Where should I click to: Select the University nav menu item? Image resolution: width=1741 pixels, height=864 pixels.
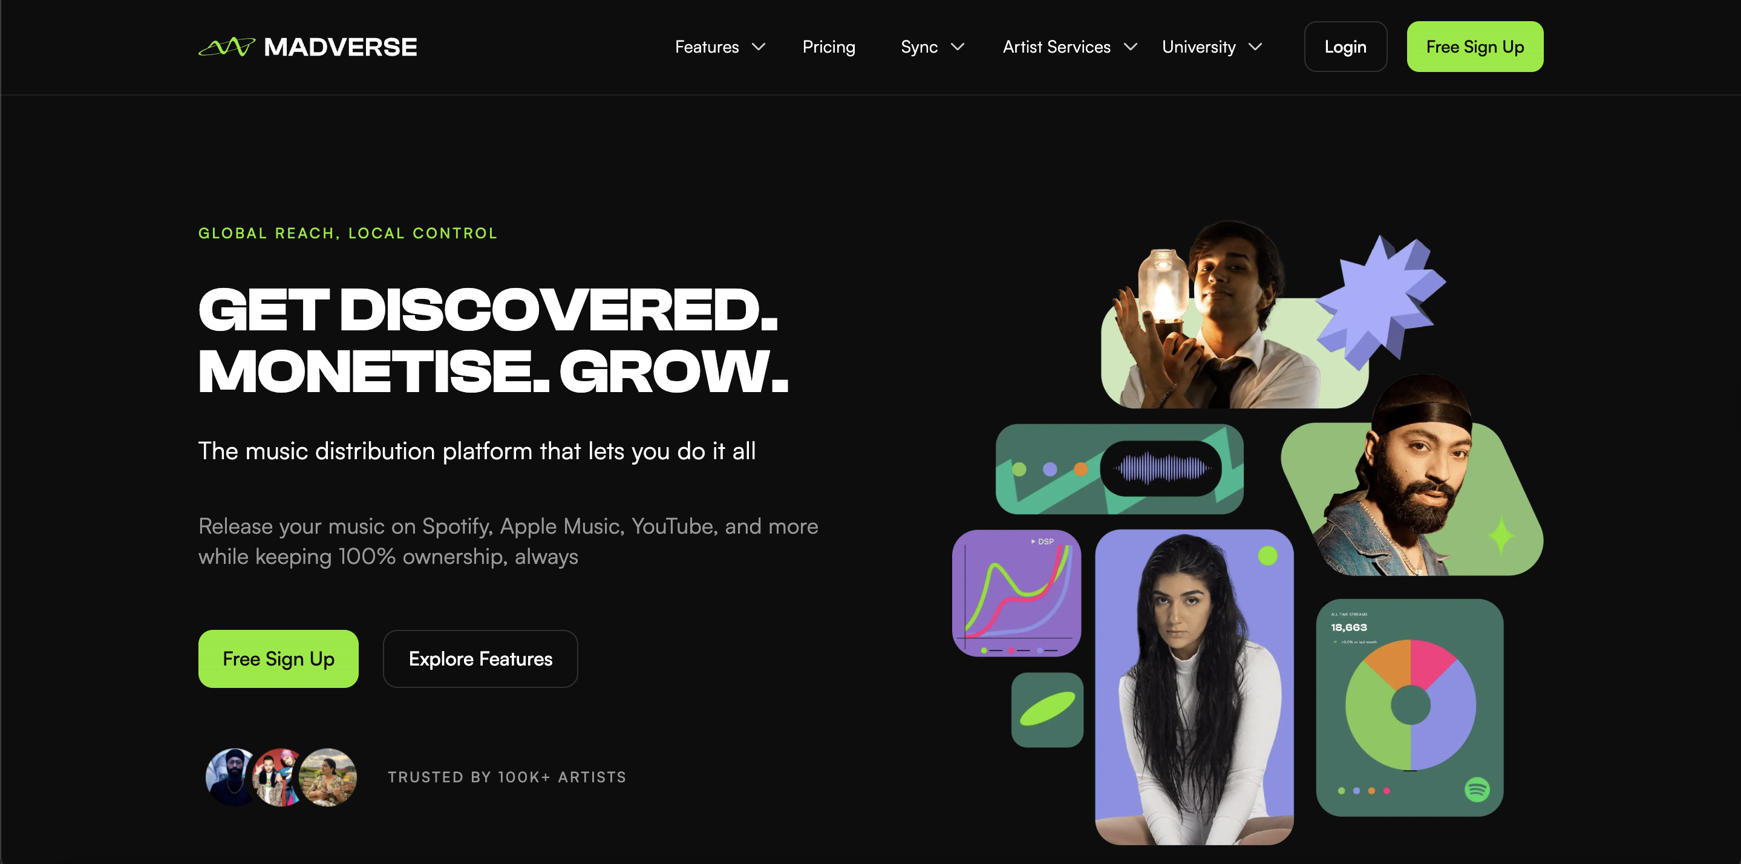click(x=1198, y=47)
